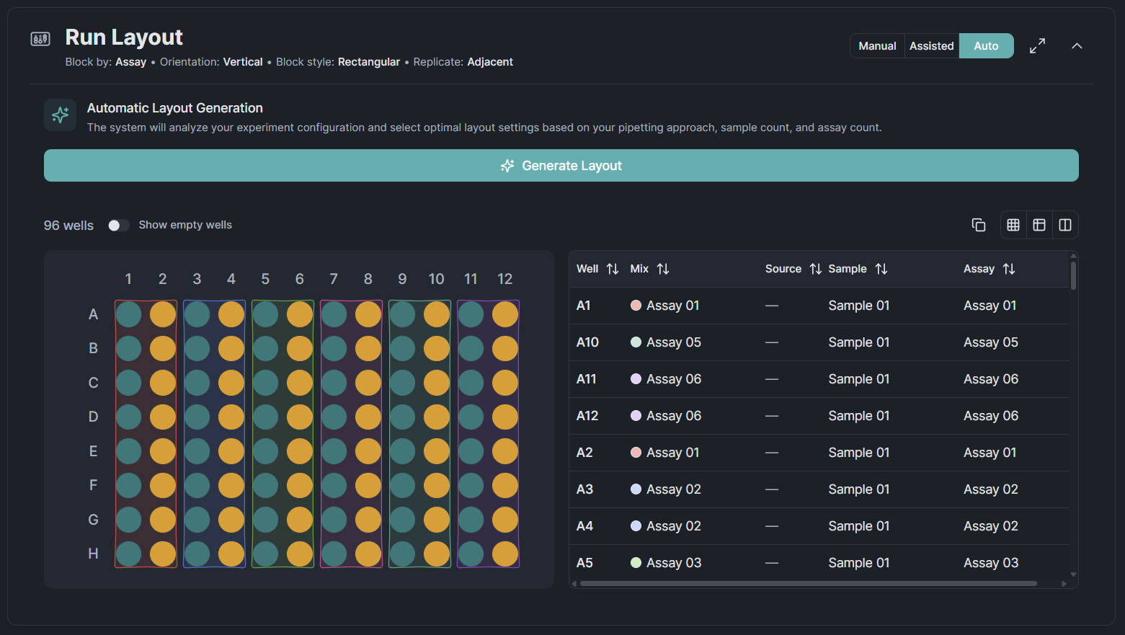1125x635 pixels.
Task: Click the sparkle icon next to Automatic Layout Generation
Action: 60,115
